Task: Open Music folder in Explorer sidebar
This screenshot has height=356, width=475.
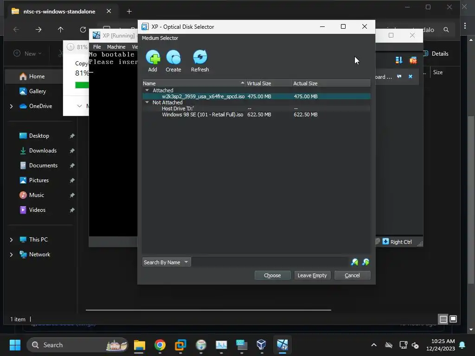Action: pyautogui.click(x=36, y=195)
